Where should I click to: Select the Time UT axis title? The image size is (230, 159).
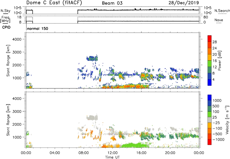point(112,157)
